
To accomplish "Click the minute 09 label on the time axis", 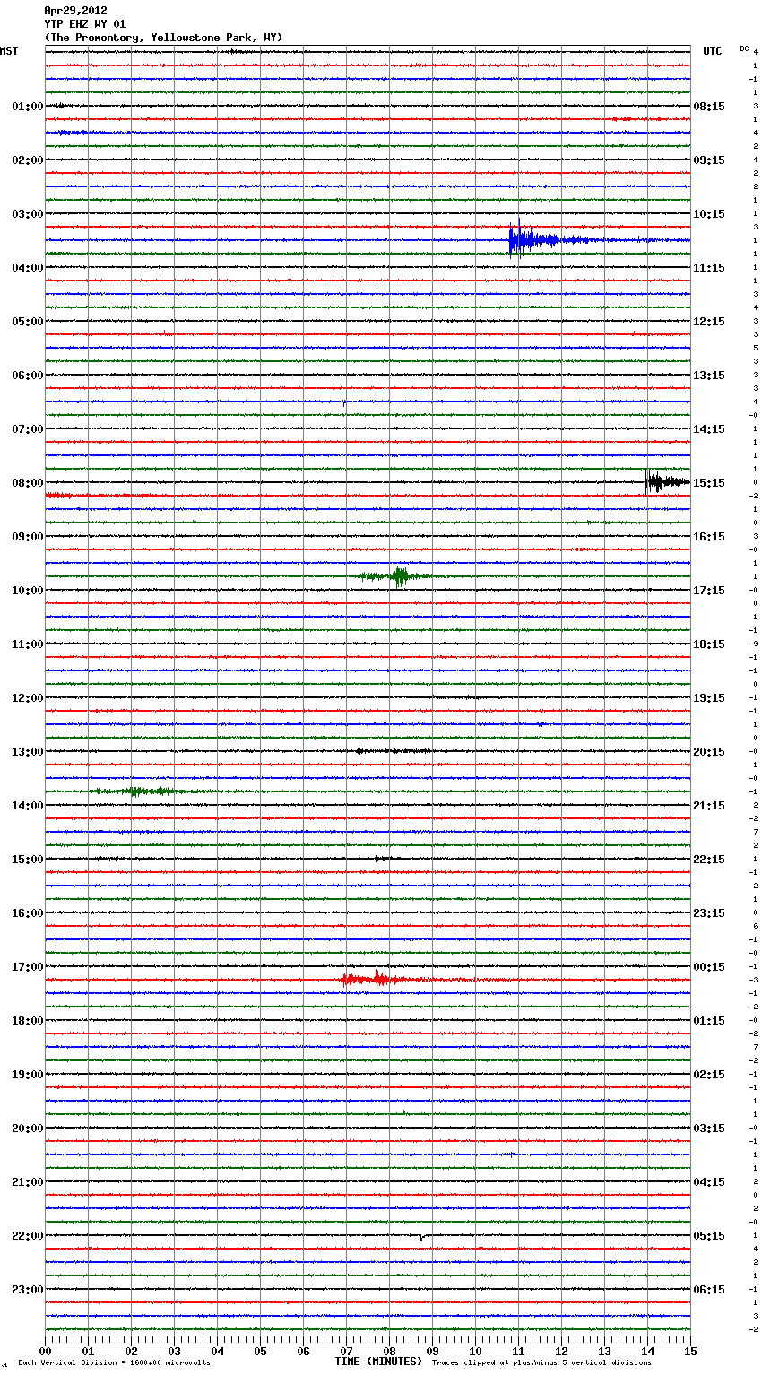I will tap(433, 1352).
